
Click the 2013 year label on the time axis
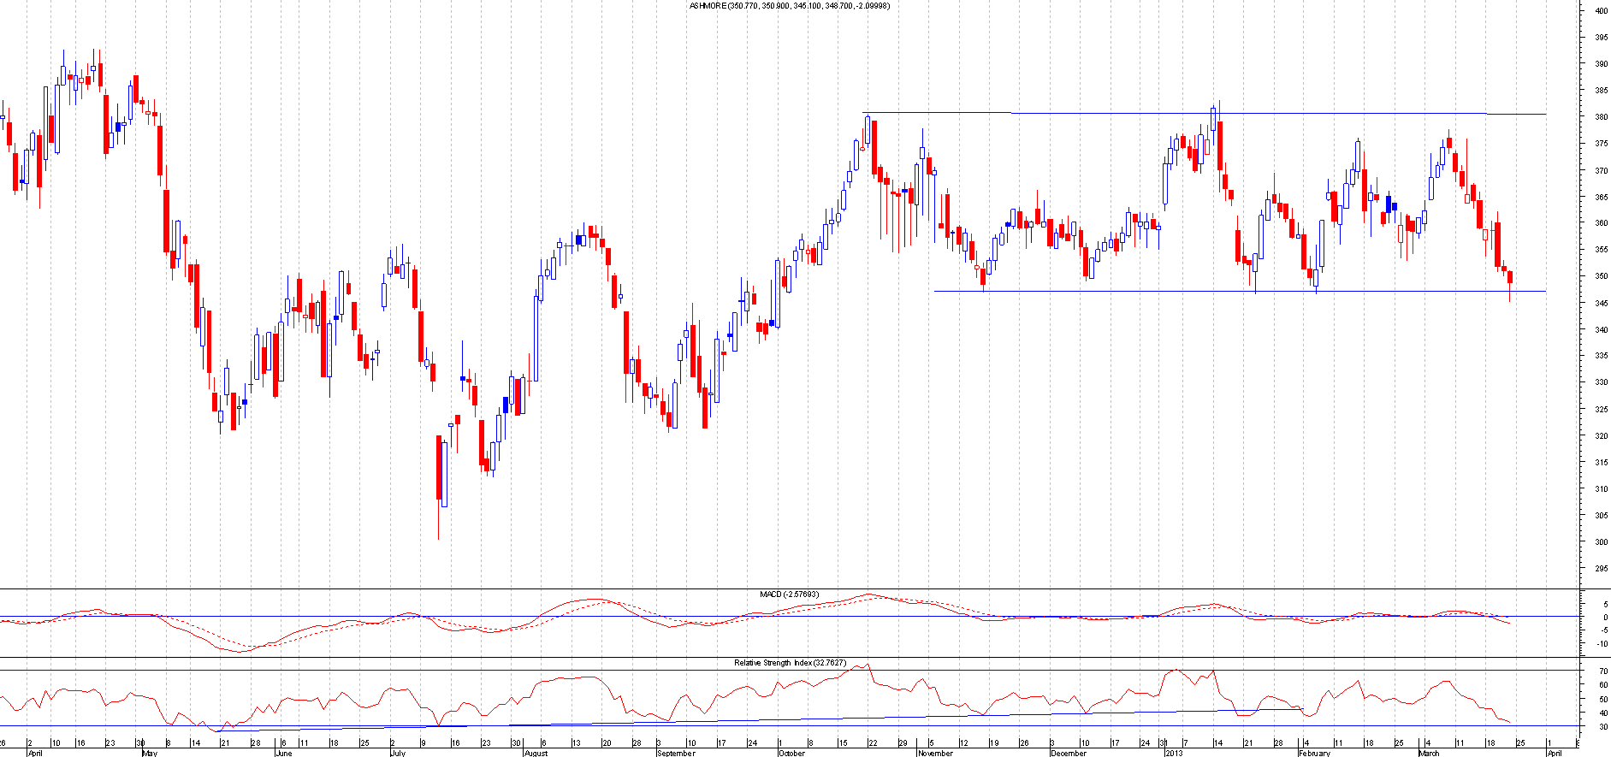click(1172, 754)
